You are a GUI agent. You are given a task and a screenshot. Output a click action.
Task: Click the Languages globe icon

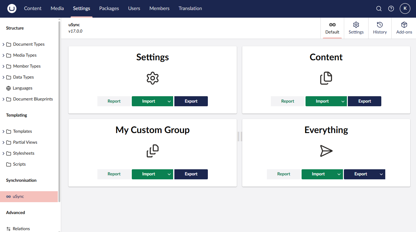click(x=9, y=88)
